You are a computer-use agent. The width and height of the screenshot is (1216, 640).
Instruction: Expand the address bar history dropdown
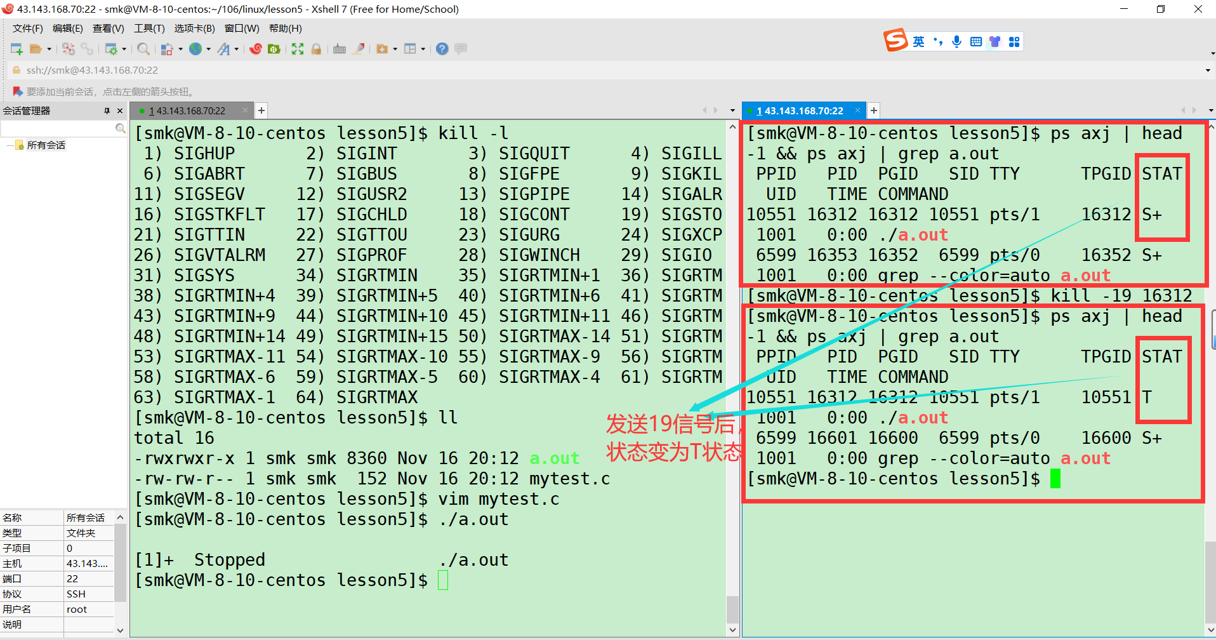(1207, 70)
